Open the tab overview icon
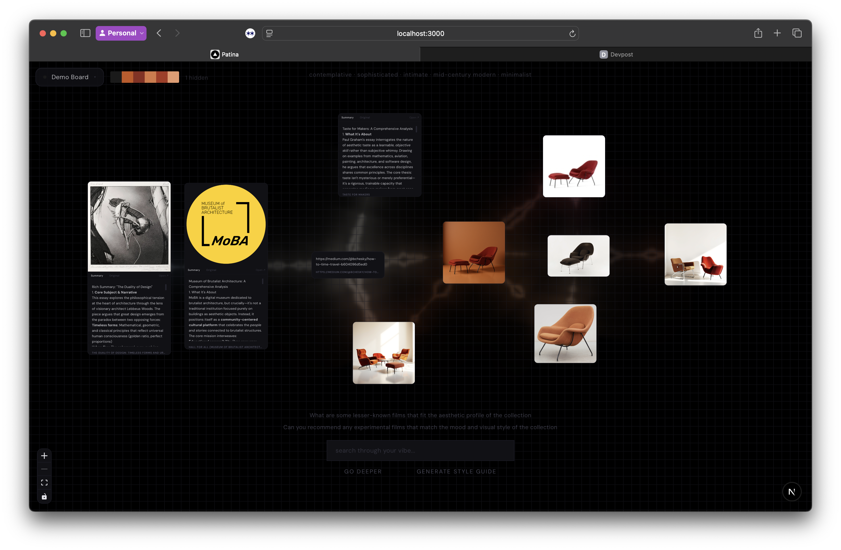Image resolution: width=841 pixels, height=550 pixels. (x=797, y=33)
